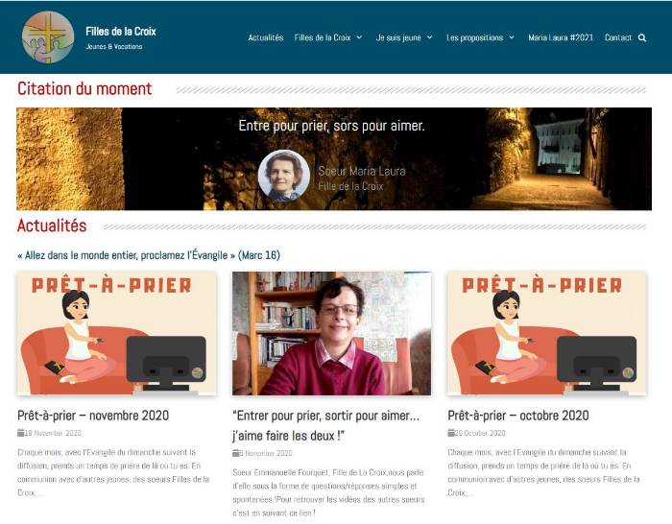Open the Prêt-à-prier – octobre 2020 article title
This screenshot has height=524, width=672.
pyautogui.click(x=518, y=416)
